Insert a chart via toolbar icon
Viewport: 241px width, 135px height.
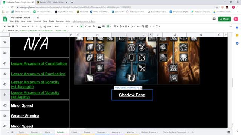pos(146,26)
